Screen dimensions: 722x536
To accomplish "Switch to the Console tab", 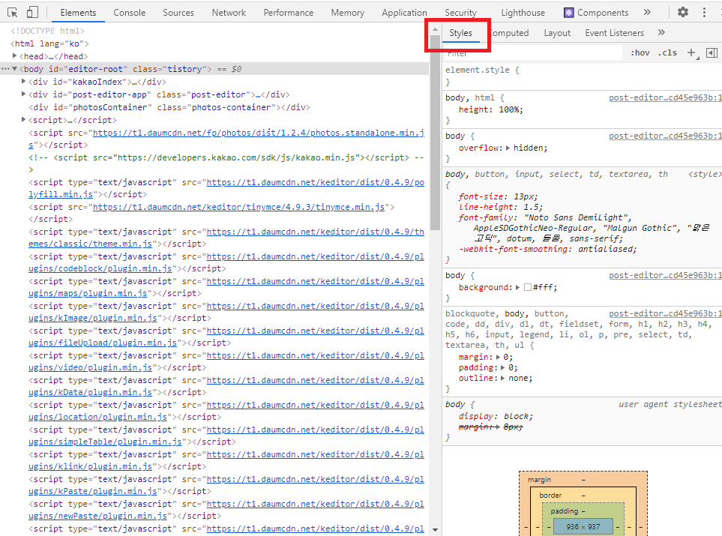I will point(130,13).
